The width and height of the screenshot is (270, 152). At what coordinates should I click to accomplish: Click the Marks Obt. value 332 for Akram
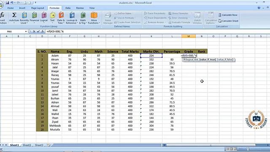[x=151, y=60]
